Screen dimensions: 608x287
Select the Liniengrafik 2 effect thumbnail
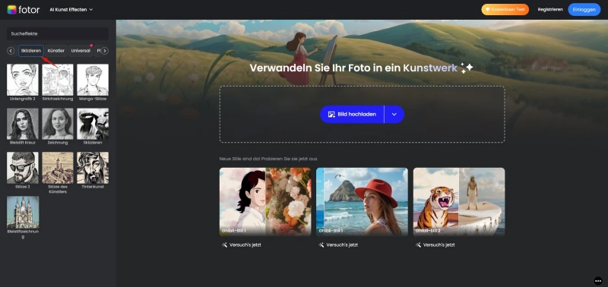(23, 80)
